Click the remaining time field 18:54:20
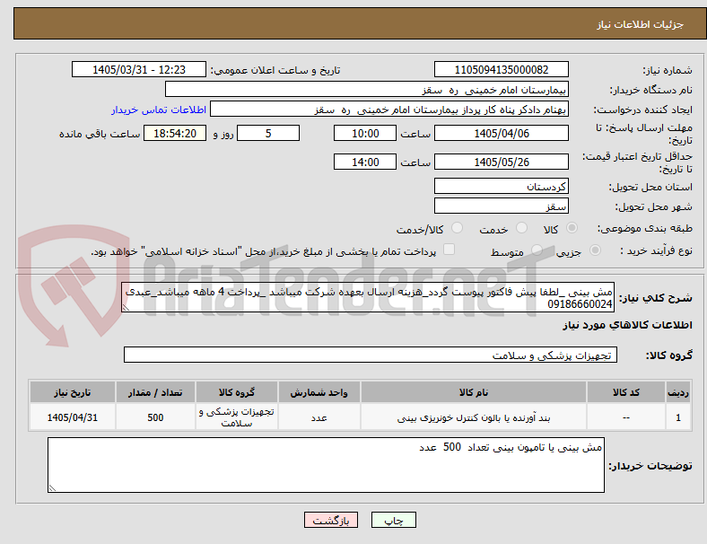This screenshot has height=544, width=707. [x=175, y=133]
